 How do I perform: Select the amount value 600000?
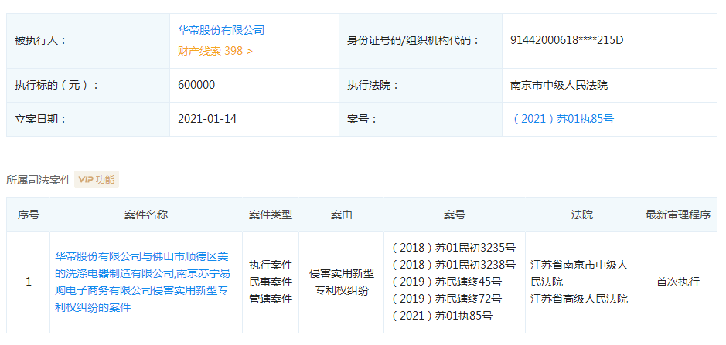tap(196, 85)
